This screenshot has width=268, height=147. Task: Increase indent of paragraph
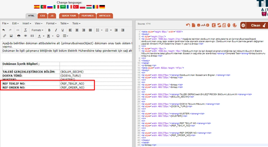tap(123, 30)
